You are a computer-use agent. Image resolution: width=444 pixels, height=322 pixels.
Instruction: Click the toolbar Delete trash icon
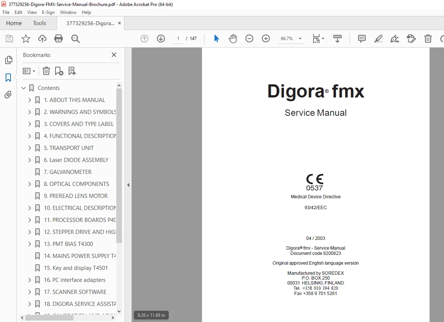click(x=428, y=39)
